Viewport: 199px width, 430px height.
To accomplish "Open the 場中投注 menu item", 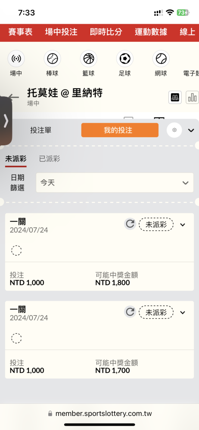I will pyautogui.click(x=61, y=32).
